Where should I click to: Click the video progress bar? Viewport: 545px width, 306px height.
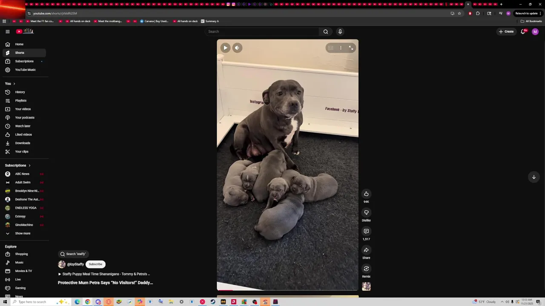pyautogui.click(x=287, y=290)
